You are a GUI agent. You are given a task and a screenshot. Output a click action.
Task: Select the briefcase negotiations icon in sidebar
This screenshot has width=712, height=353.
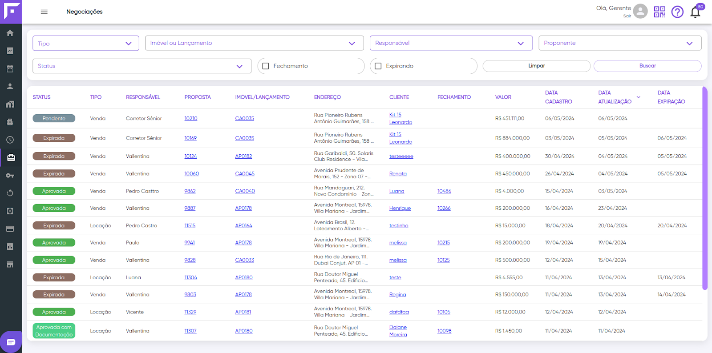pyautogui.click(x=11, y=157)
